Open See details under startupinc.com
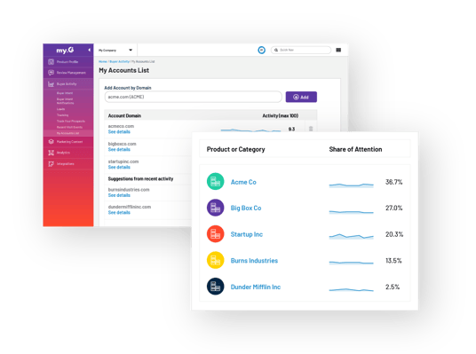 [119, 167]
